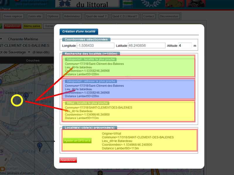
Task: Click 'Distance Lambert93=113m' in recommended locality
Action: pos(120,148)
